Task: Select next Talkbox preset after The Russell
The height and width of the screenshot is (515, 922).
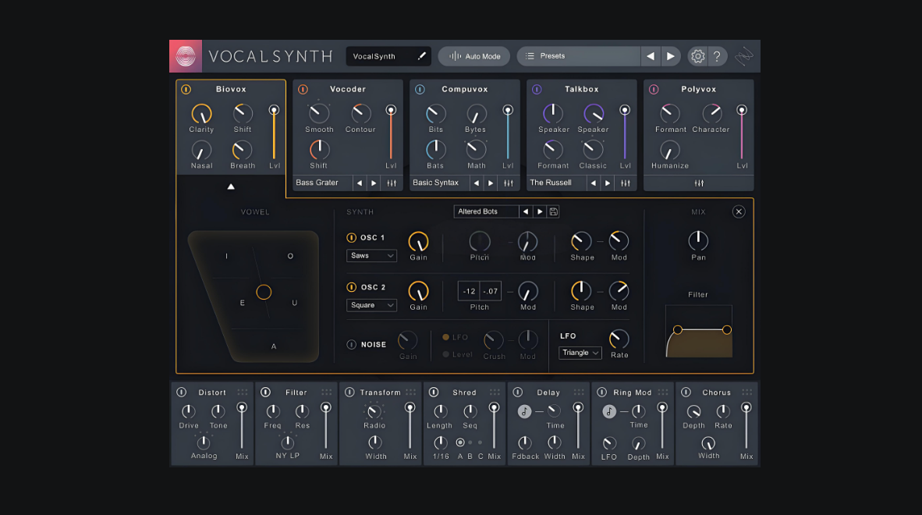Action: point(608,183)
